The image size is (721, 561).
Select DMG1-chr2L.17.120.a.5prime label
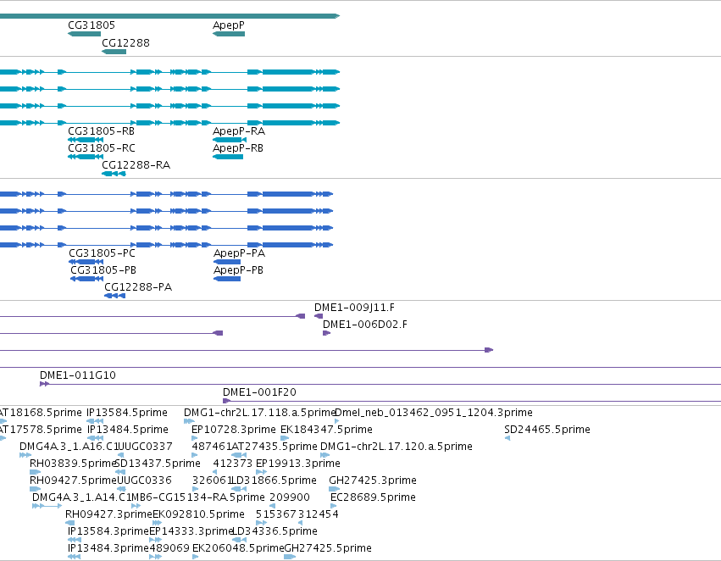397,447
